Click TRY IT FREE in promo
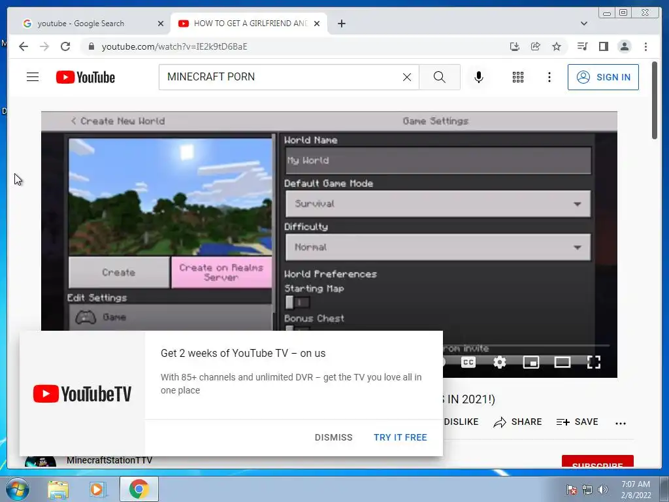The height and width of the screenshot is (502, 669). pyautogui.click(x=400, y=437)
